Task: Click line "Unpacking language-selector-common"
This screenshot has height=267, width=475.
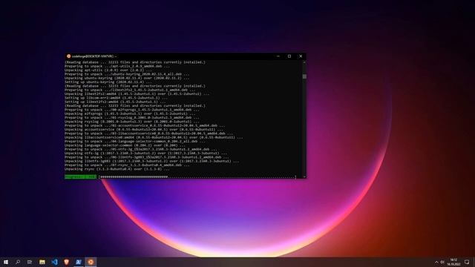Action: click(x=125, y=145)
